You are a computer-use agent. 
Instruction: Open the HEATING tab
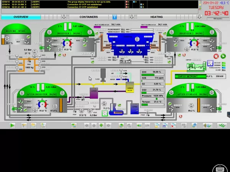(156, 17)
